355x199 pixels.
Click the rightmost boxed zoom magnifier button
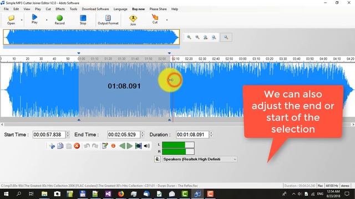click(226, 37)
